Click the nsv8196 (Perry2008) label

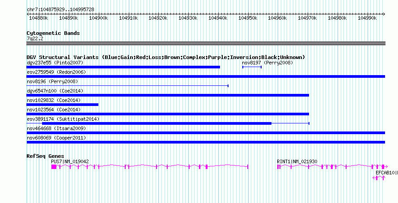pos(52,81)
